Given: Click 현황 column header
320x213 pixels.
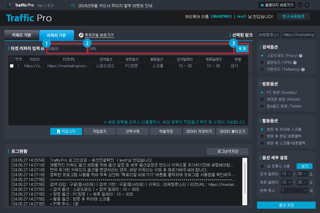Looking at the screenshot, I should click(238, 59).
